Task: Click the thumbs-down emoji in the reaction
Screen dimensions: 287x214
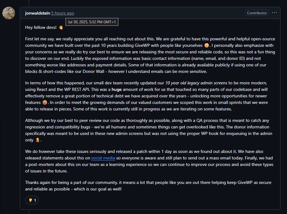Action: tap(30, 200)
